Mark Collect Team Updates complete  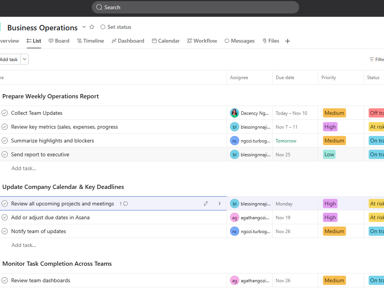coord(5,113)
